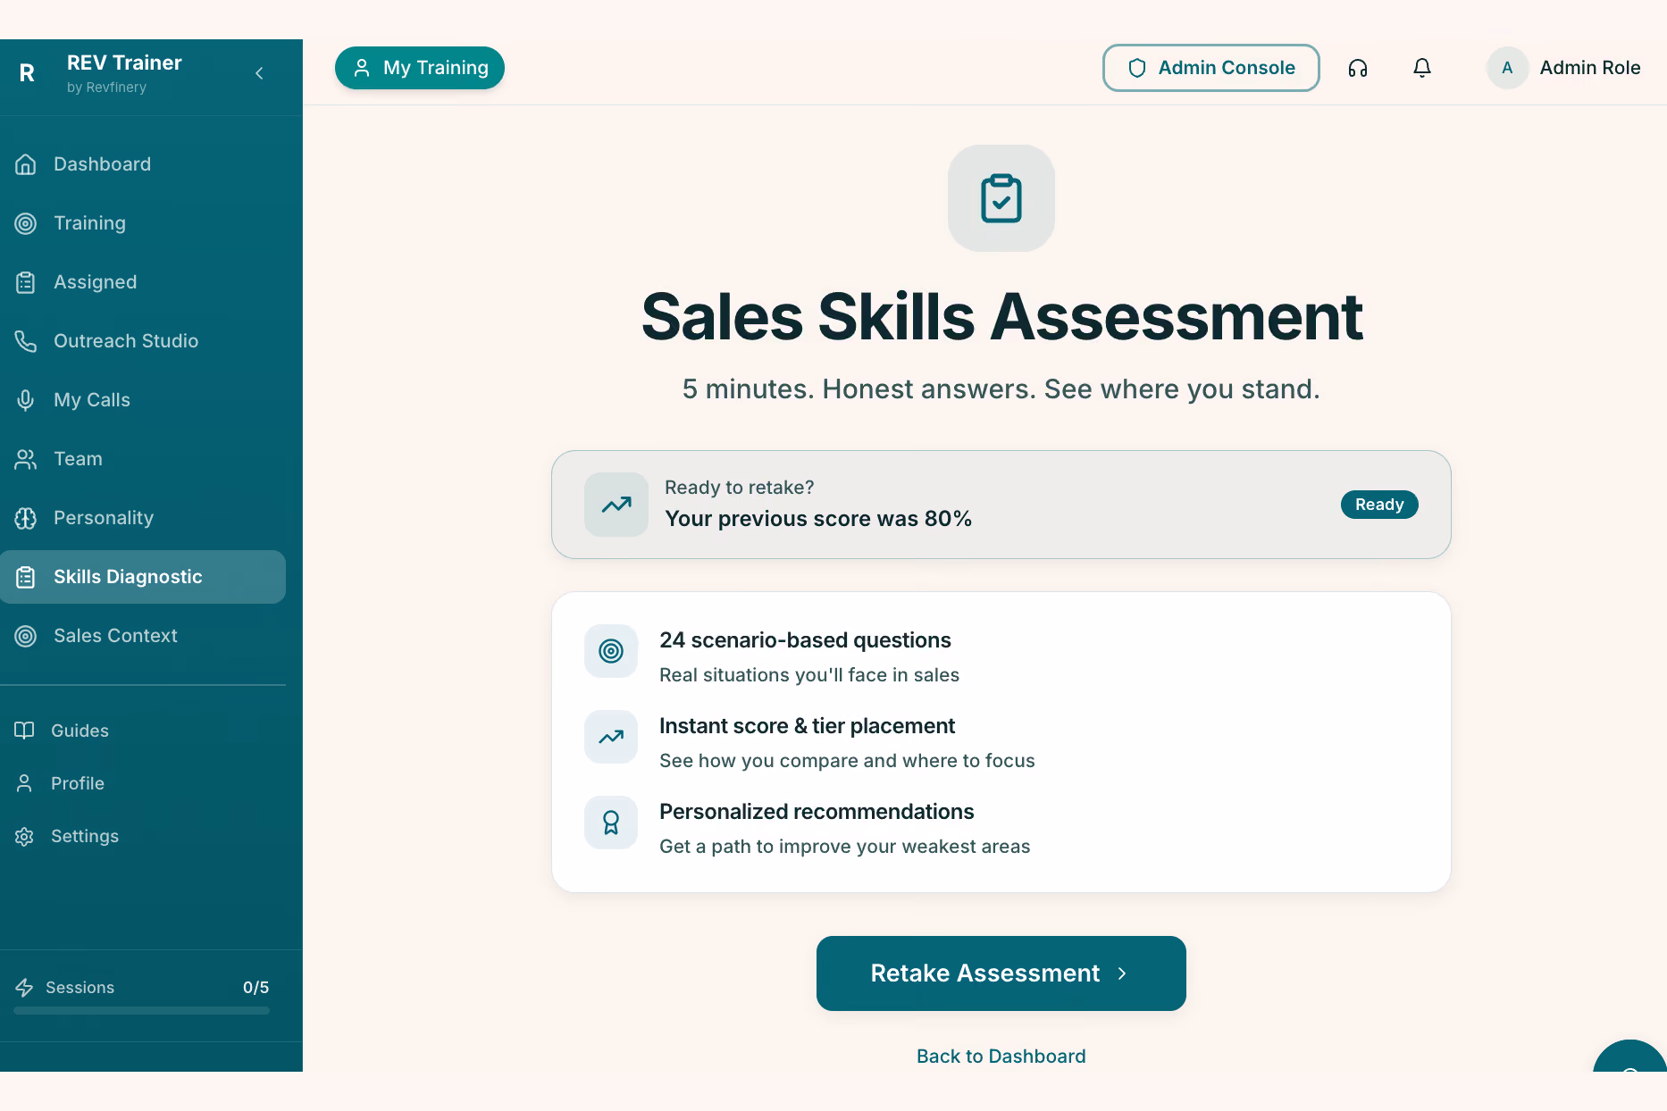The image size is (1667, 1111).
Task: Open Settings
Action: click(x=143, y=836)
